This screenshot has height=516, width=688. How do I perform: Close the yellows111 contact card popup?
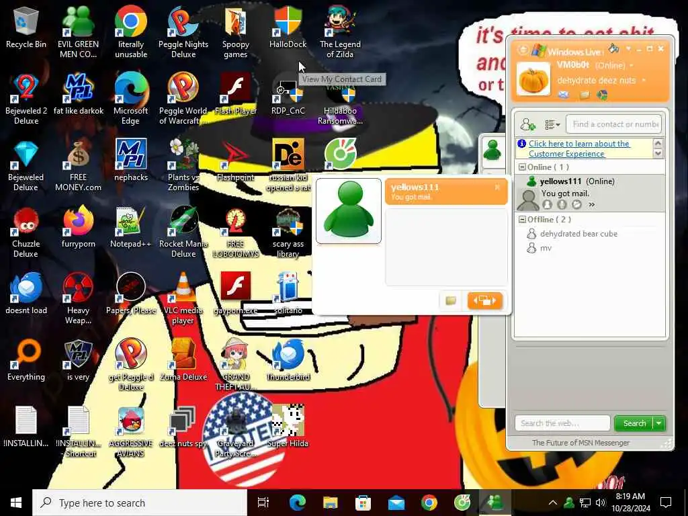point(497,187)
